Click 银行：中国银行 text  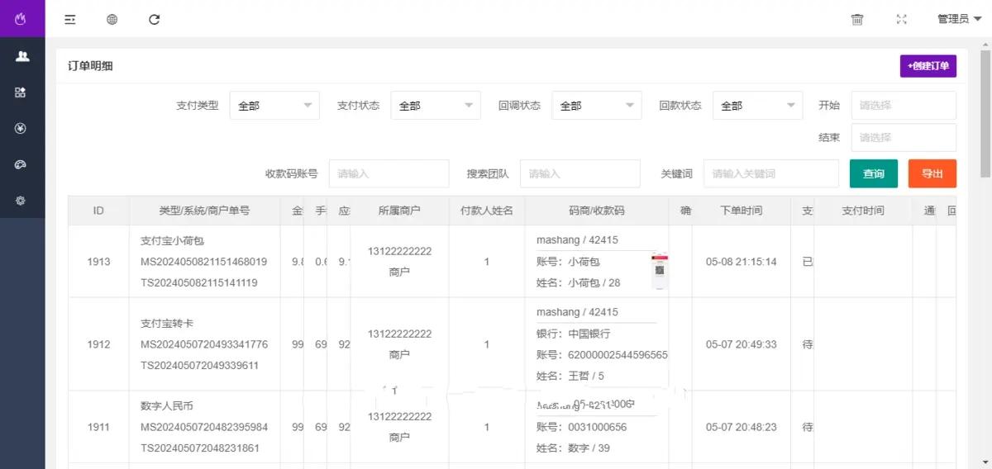click(574, 334)
